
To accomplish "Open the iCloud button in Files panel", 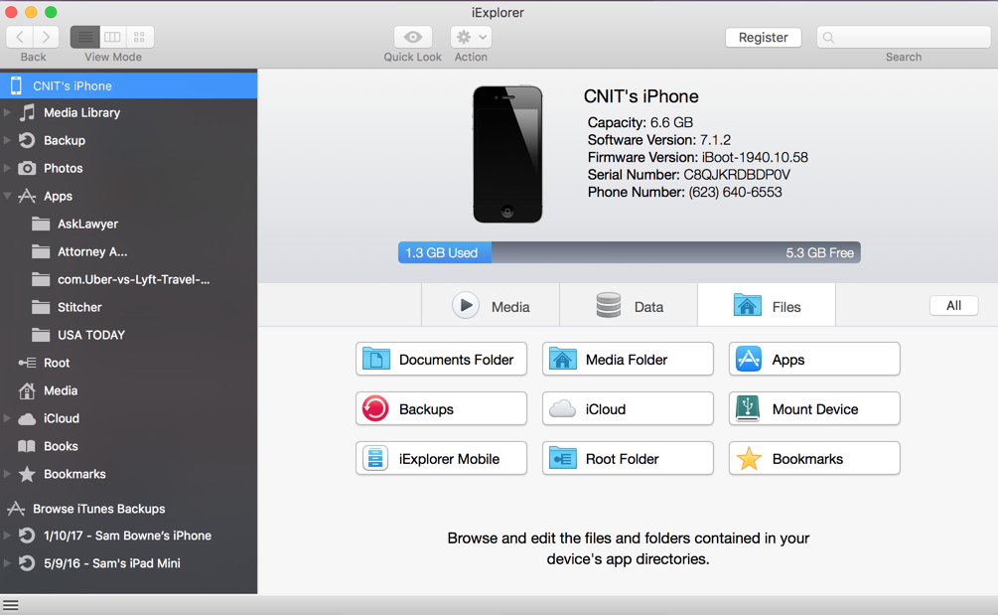I will (x=628, y=408).
